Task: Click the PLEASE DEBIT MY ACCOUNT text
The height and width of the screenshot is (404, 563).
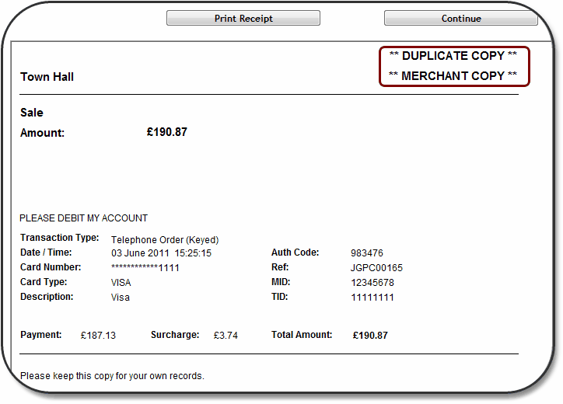Action: pos(83,218)
